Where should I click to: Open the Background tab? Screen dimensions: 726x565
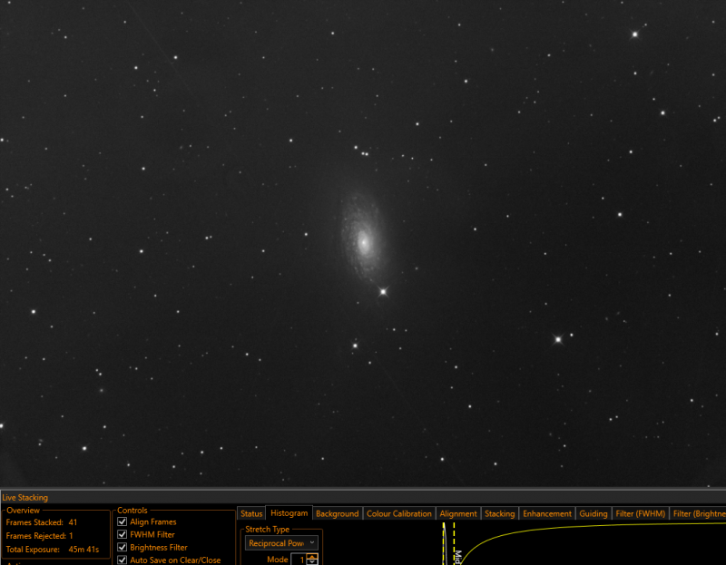pyautogui.click(x=337, y=513)
